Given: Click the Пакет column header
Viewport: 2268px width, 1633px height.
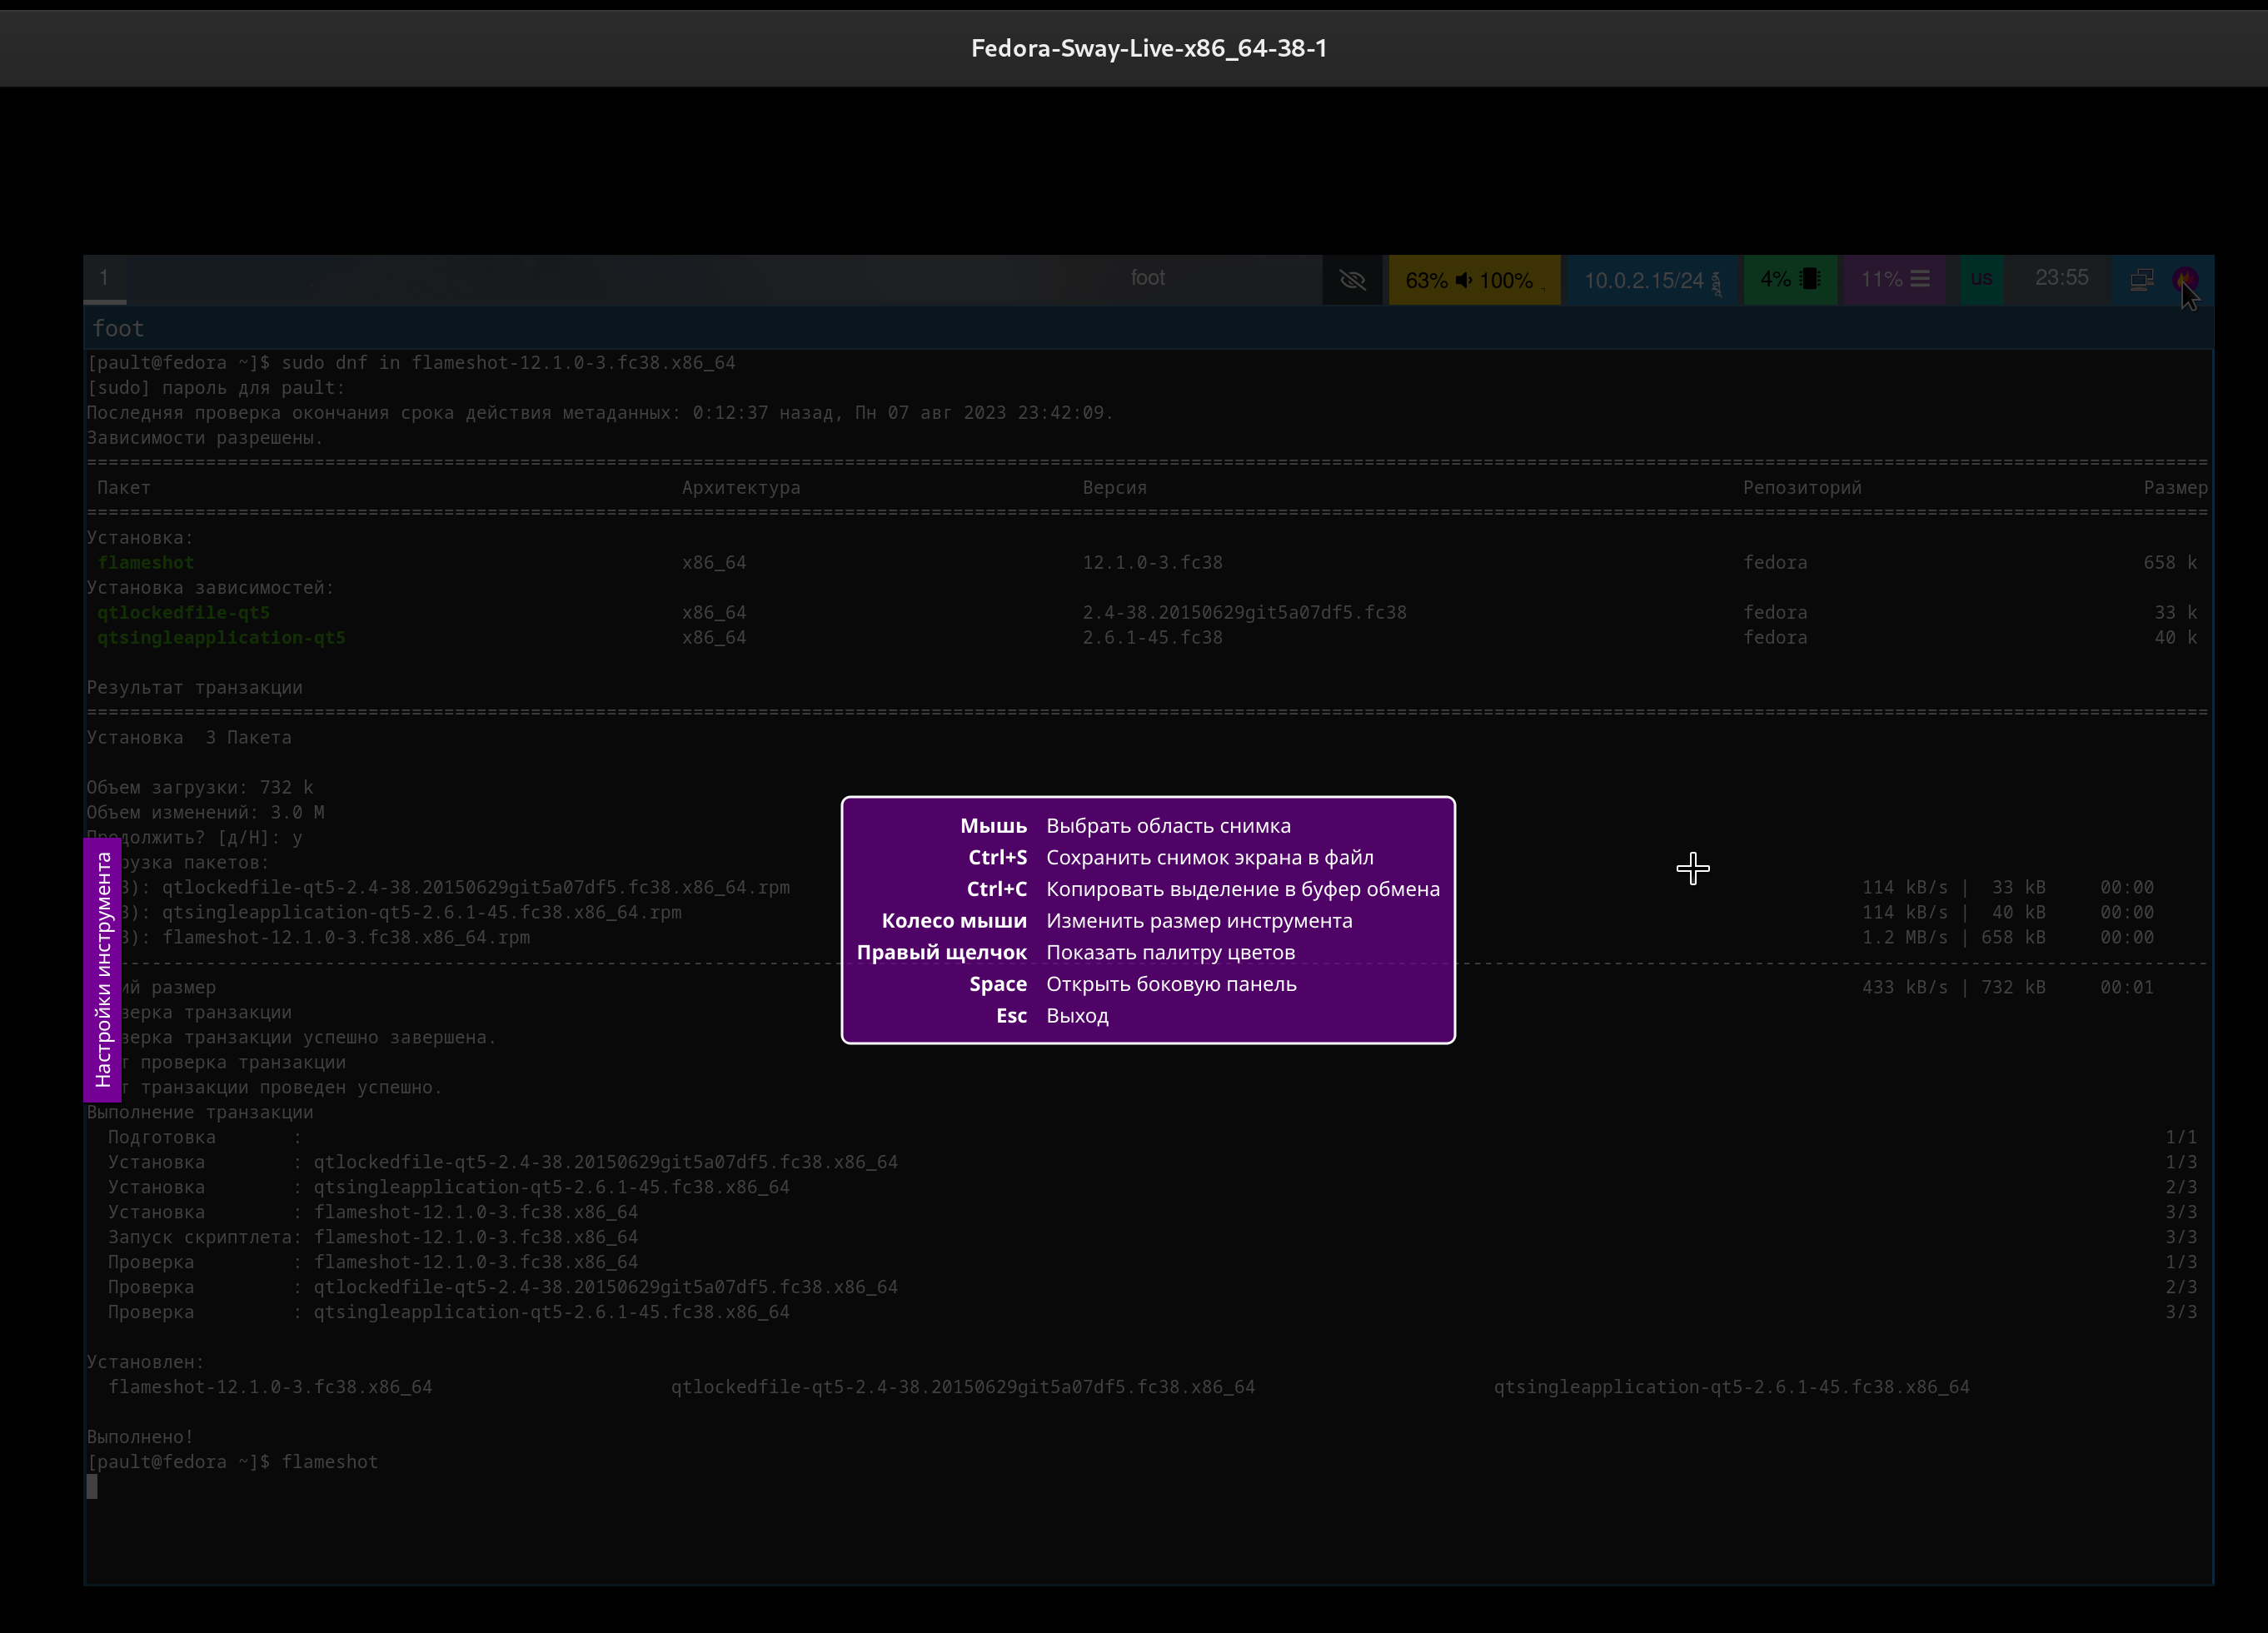Looking at the screenshot, I should (124, 488).
